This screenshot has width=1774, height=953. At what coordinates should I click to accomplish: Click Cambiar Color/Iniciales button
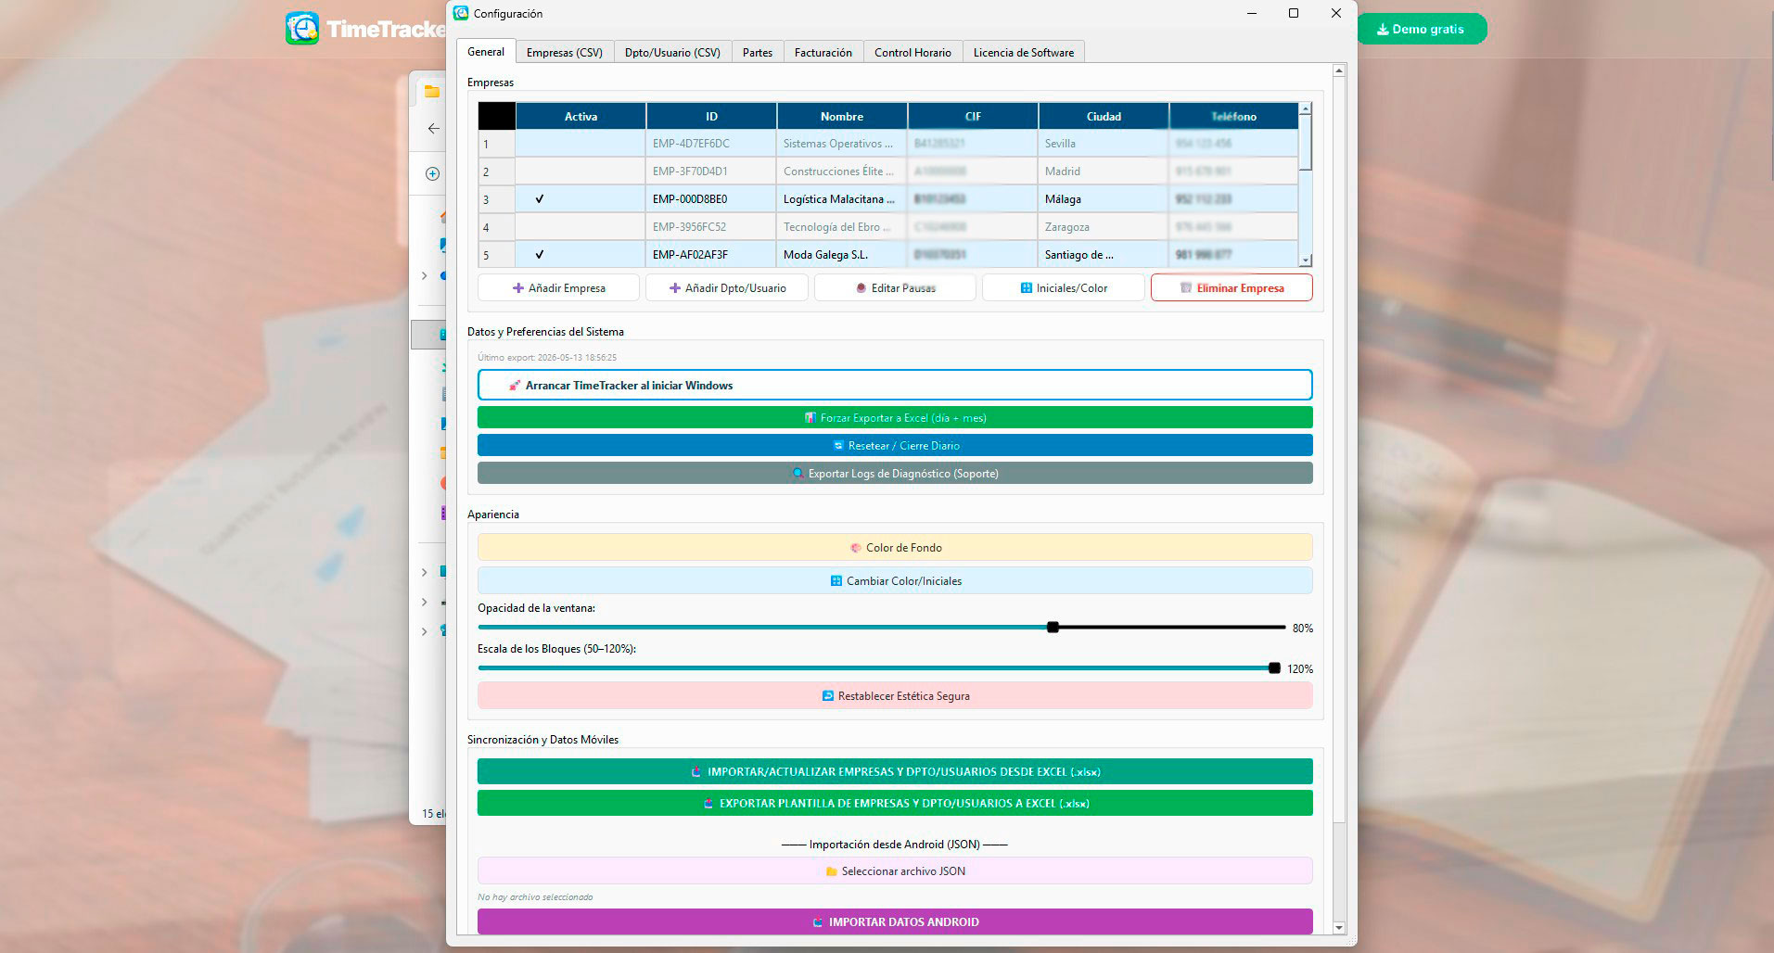pyautogui.click(x=895, y=580)
